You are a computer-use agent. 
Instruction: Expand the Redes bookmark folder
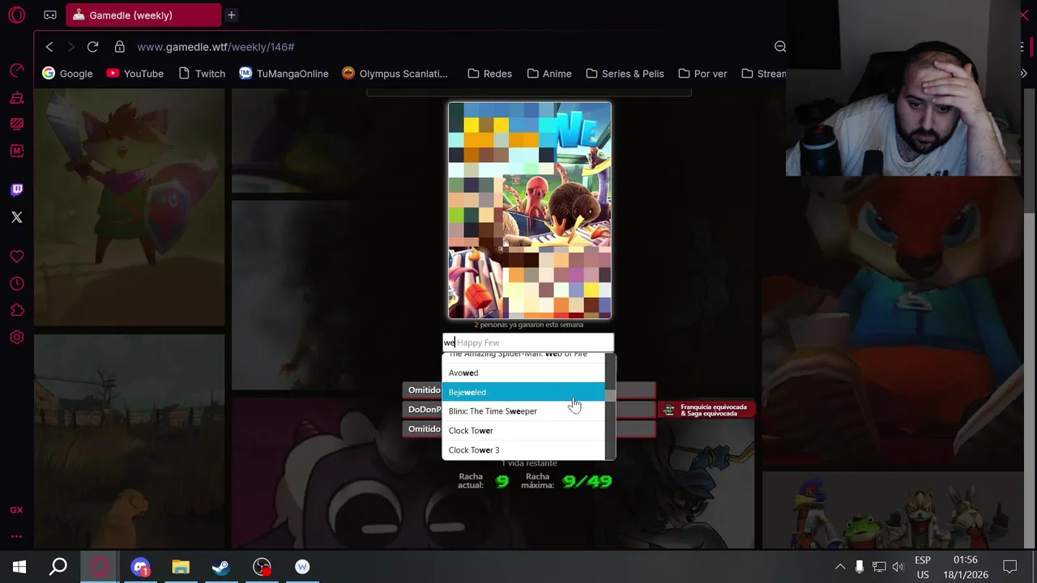pos(489,73)
